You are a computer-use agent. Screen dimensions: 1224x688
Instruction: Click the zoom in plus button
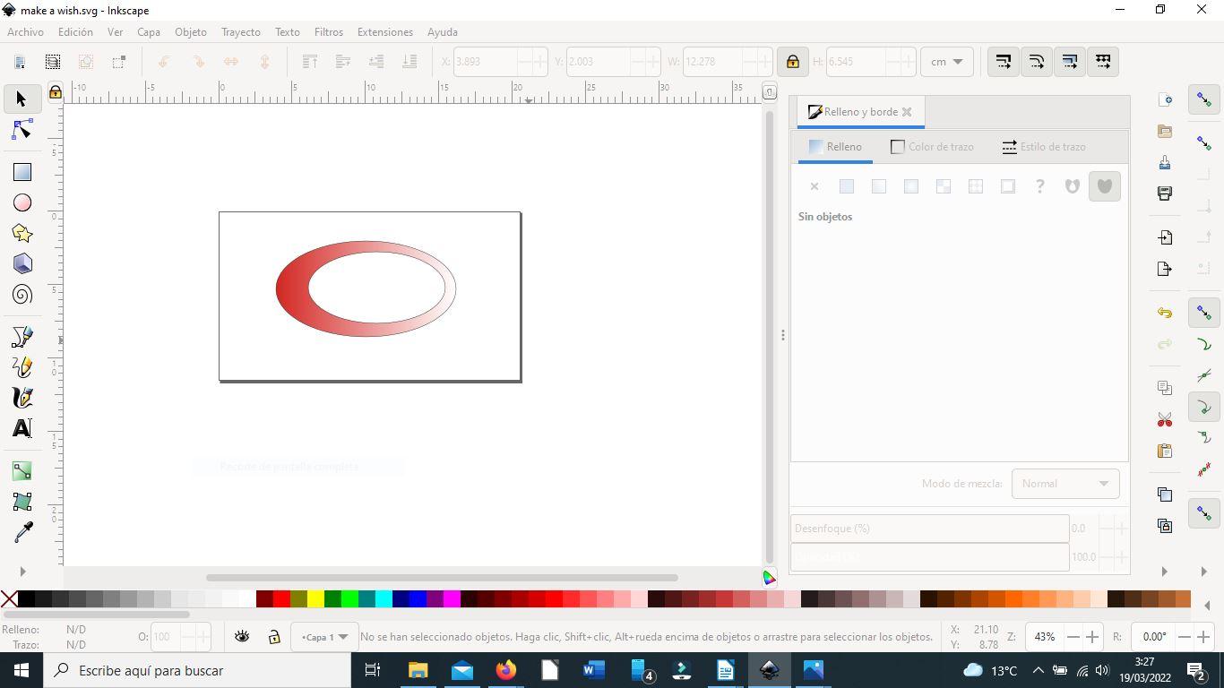1092,637
